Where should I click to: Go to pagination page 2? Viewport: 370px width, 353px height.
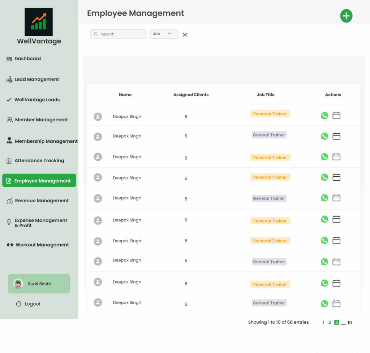(330, 323)
